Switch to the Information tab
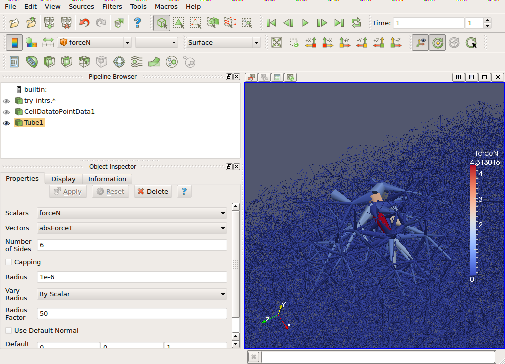Viewport: 505px width, 364px height. coord(107,179)
